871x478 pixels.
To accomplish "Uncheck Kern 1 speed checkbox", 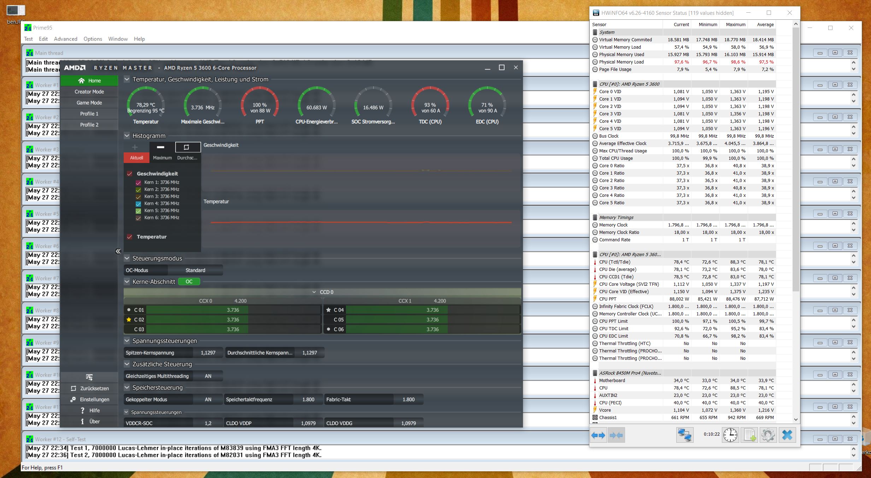I will [x=139, y=183].
